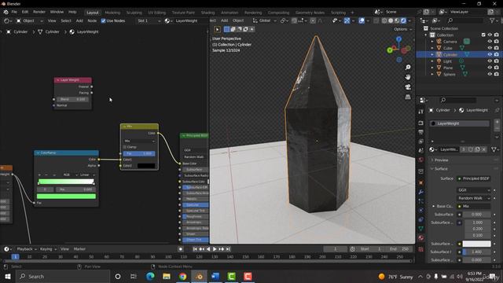Select material preview shading mode
This screenshot has width=503, height=283.
coord(397,20)
